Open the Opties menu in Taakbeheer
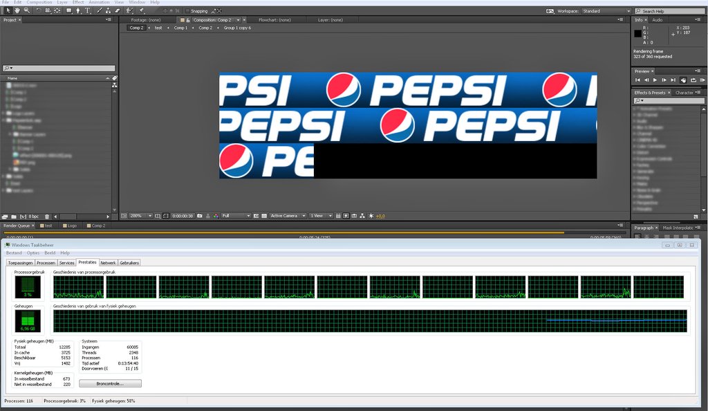This screenshot has height=411, width=708. tap(33, 253)
